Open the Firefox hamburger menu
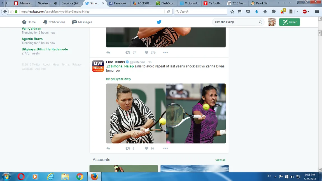 (317, 11)
